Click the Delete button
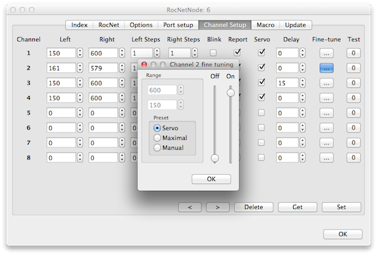 click(253, 206)
